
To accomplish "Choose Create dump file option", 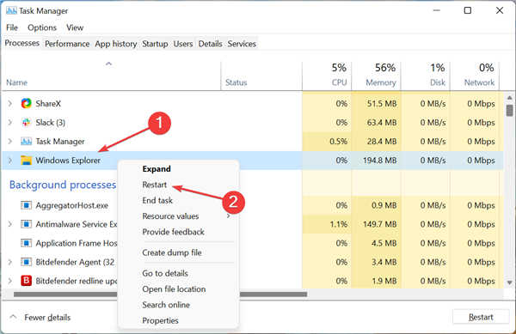I will tap(172, 252).
